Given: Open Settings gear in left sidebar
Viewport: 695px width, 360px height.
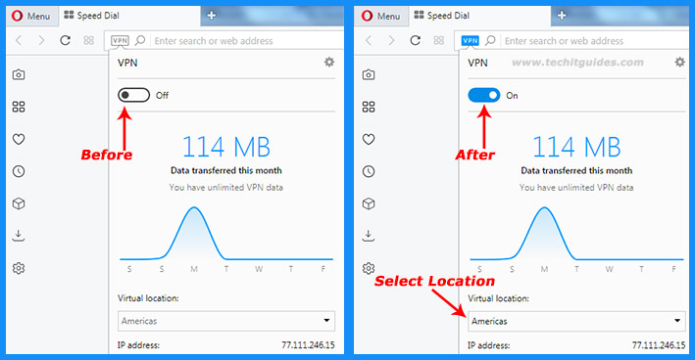Looking at the screenshot, I should click(x=19, y=268).
